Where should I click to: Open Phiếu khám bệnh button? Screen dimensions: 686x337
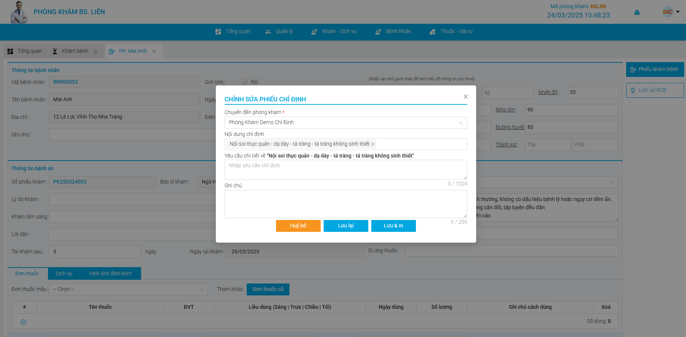655,69
